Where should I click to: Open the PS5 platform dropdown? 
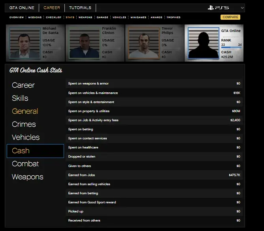242,8
